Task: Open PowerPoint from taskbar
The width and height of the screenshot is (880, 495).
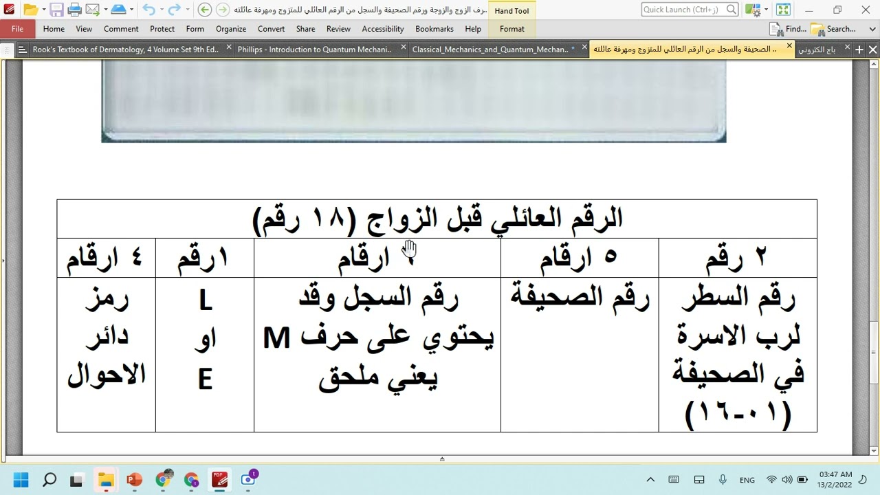Action: point(134,479)
